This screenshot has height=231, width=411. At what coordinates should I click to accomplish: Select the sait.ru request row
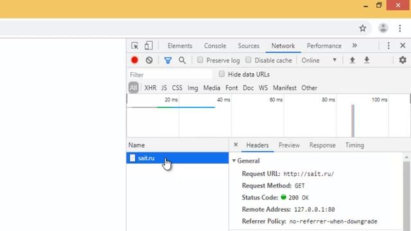pyautogui.click(x=177, y=158)
